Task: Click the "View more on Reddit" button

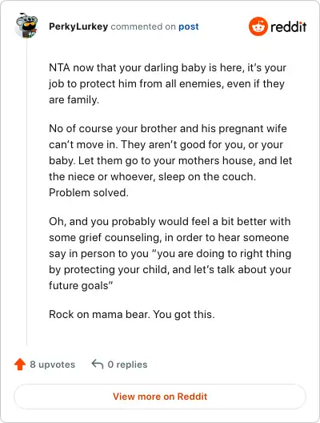Action: (160, 397)
